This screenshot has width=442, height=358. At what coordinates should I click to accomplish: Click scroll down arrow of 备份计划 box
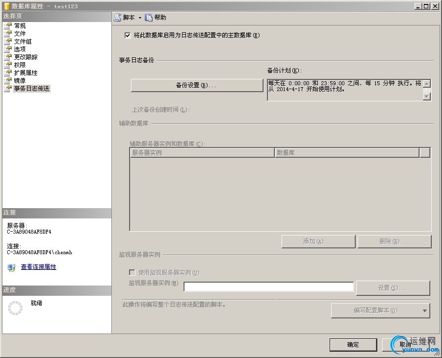[x=427, y=96]
